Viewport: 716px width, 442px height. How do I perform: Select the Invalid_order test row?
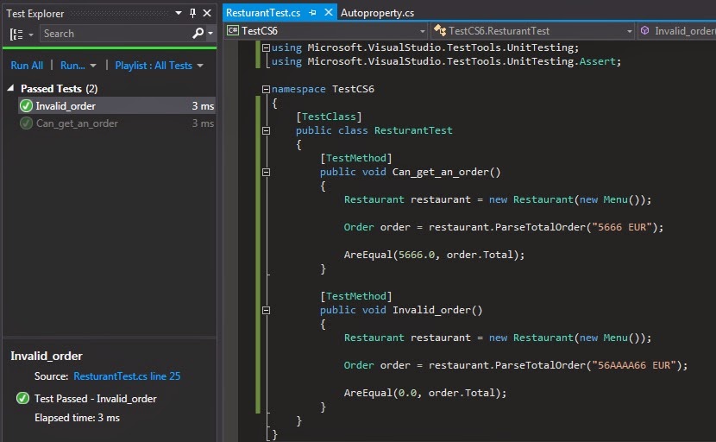(116, 105)
